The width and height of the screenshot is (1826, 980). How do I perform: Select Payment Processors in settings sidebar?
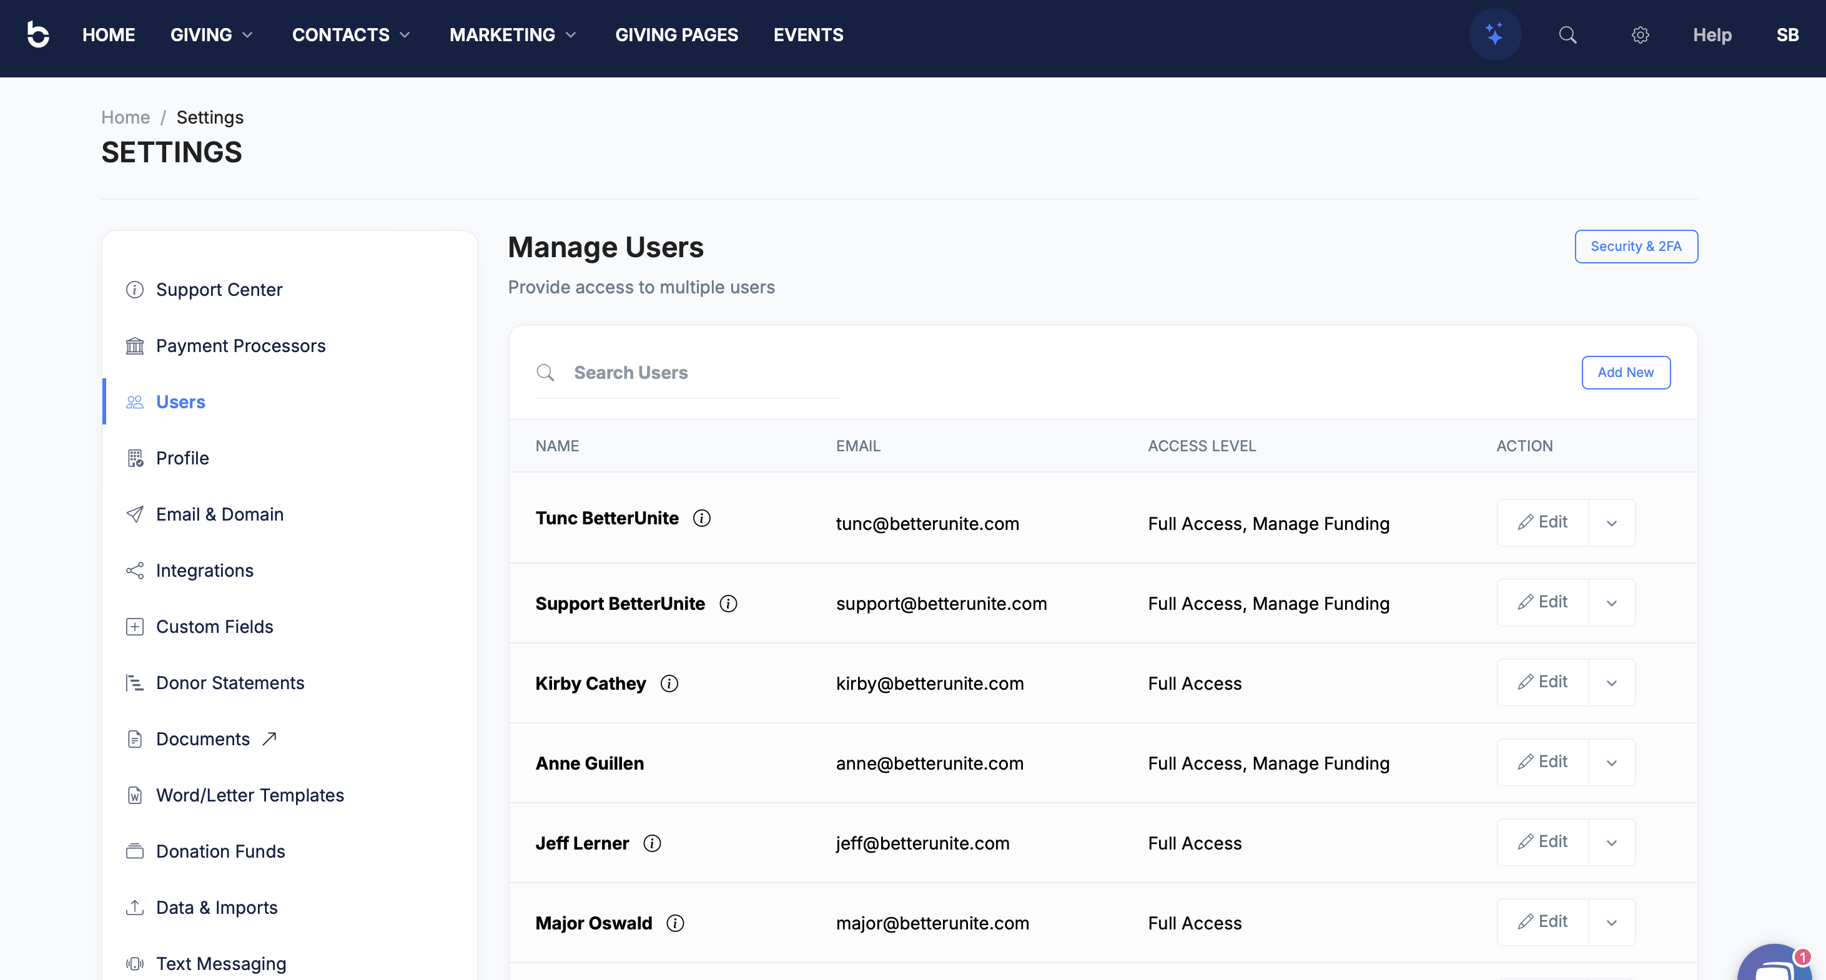[x=240, y=346]
